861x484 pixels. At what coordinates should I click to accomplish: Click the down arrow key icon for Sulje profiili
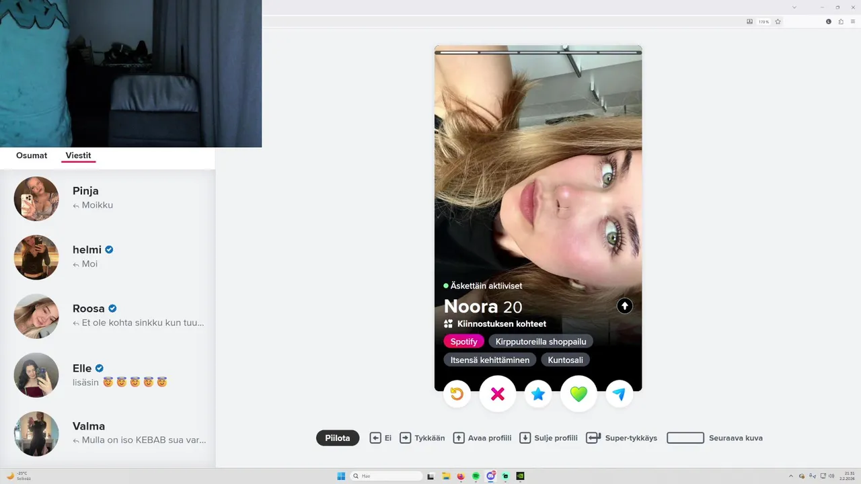coord(525,438)
